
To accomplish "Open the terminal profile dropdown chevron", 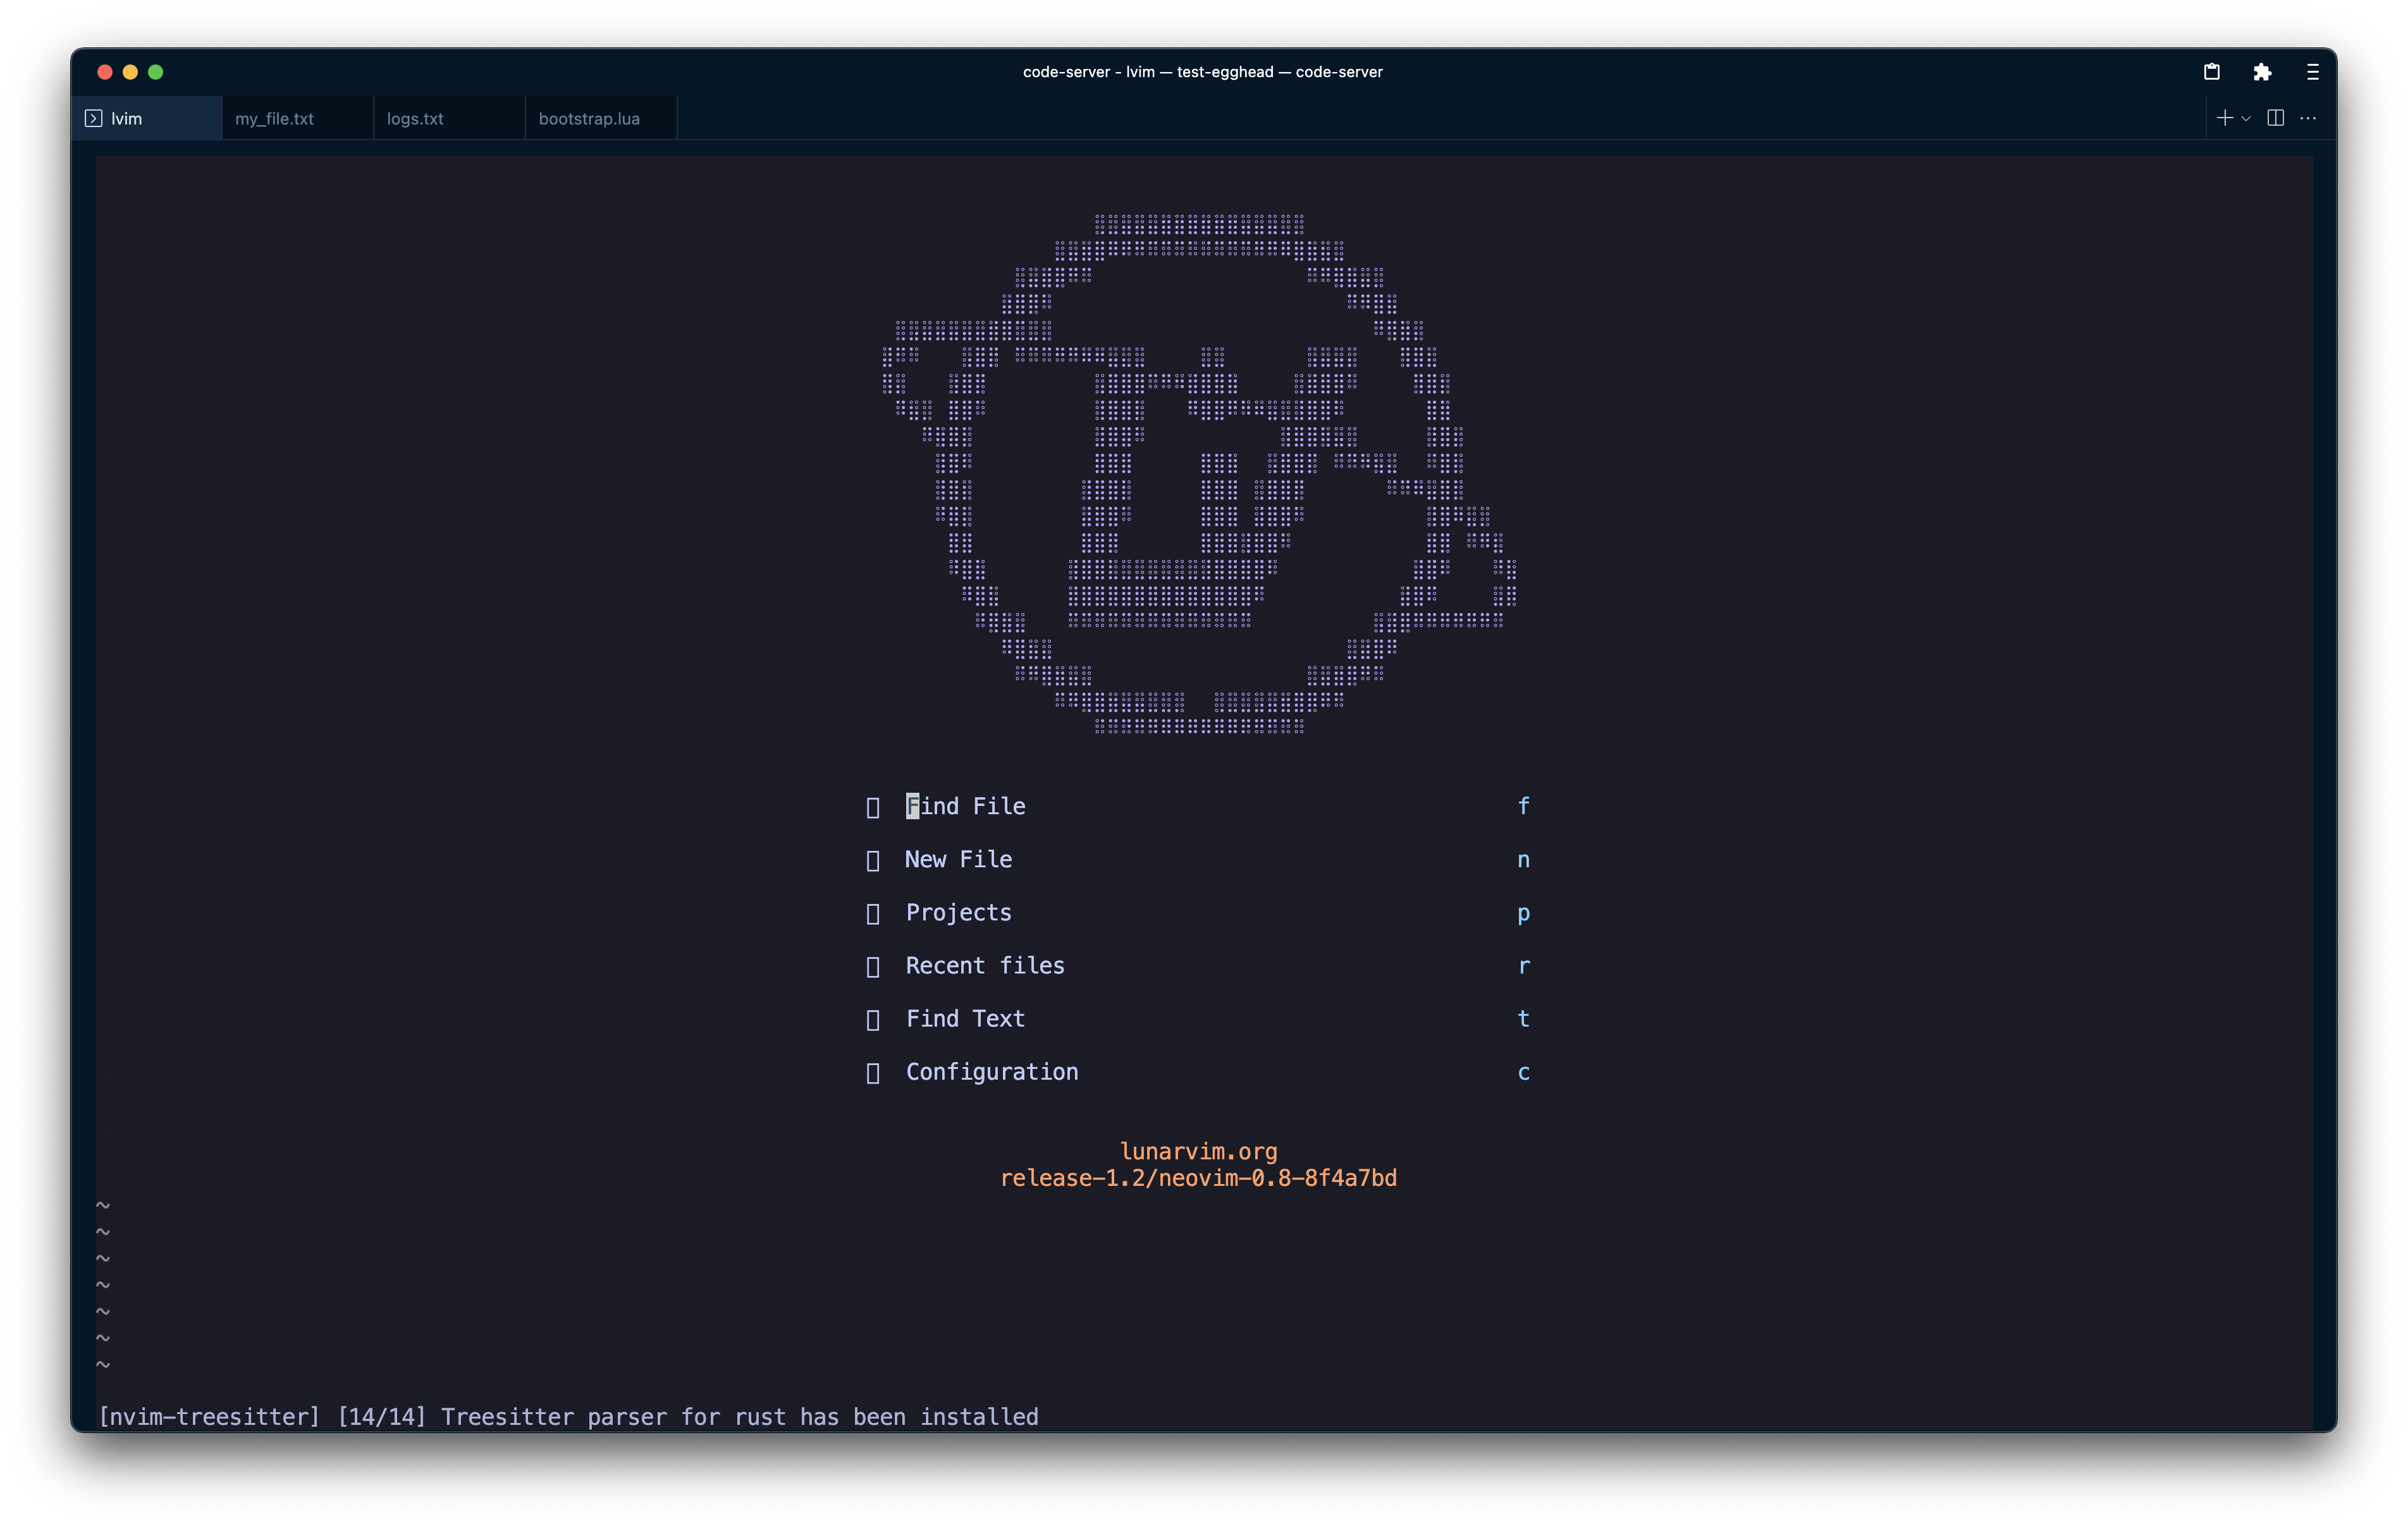I will pos(2245,118).
